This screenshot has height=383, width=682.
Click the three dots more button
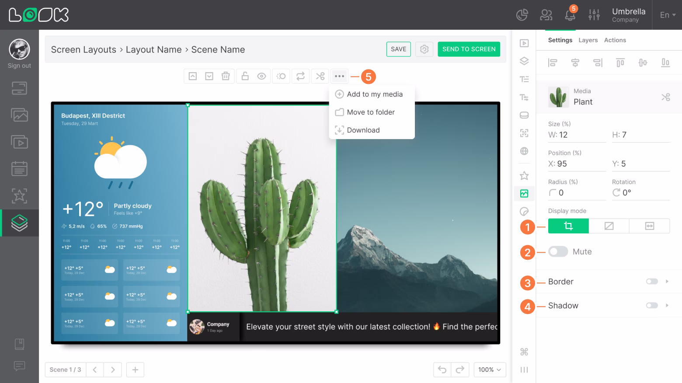(x=339, y=76)
